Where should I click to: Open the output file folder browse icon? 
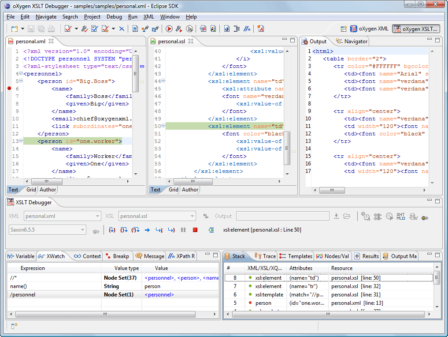347,216
